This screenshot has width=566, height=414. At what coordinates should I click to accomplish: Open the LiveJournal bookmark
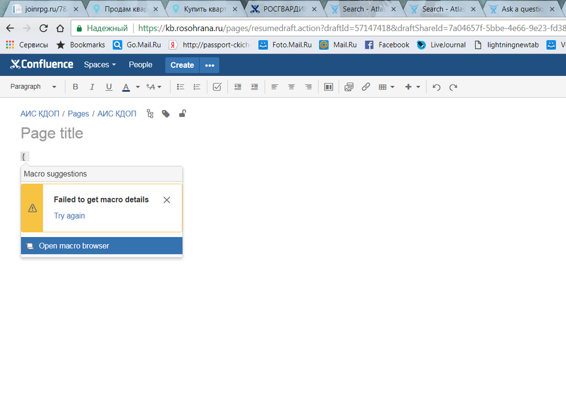tap(441, 45)
